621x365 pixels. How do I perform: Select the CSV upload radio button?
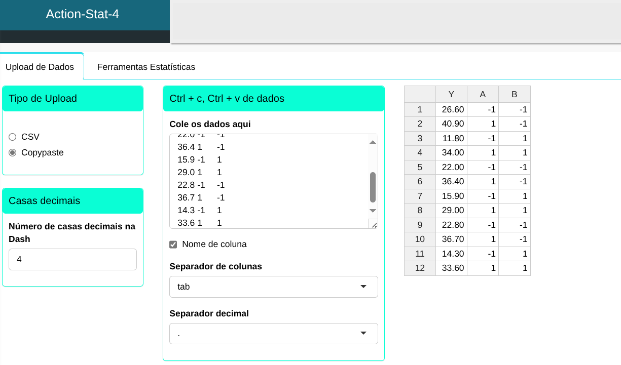13,137
